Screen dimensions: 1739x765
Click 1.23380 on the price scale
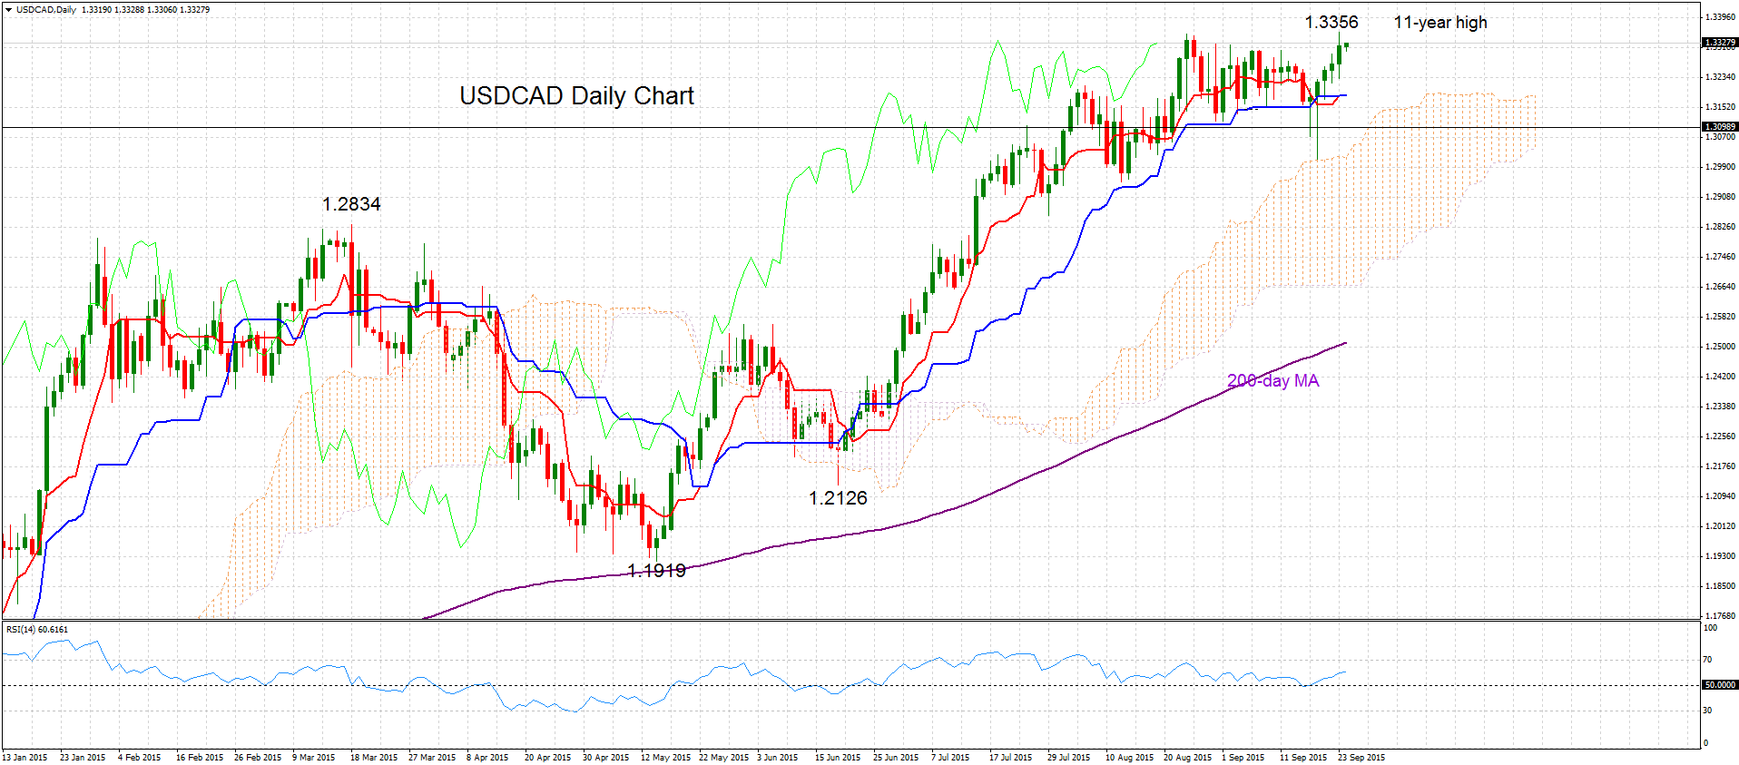1720,407
